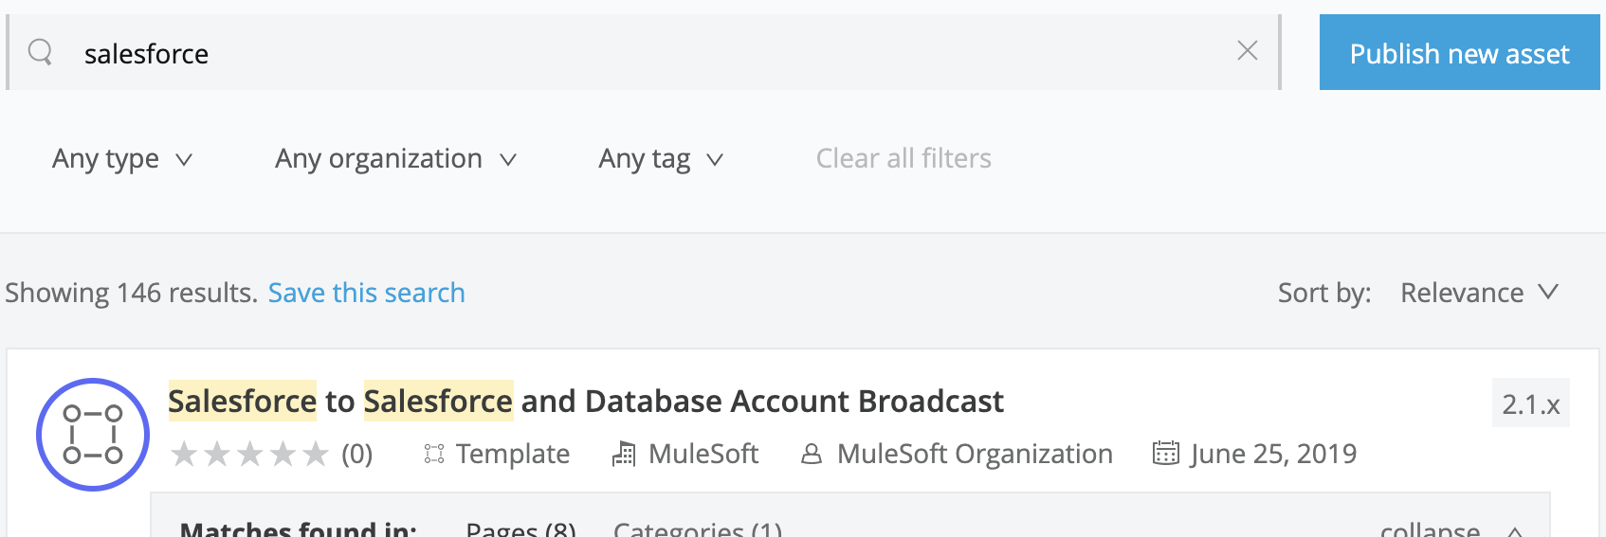Click the 2.1.x version badge
Viewport: 1606px width, 537px height.
tap(1530, 404)
